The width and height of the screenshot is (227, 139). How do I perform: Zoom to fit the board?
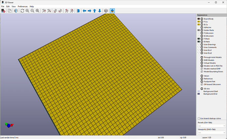click(38, 11)
